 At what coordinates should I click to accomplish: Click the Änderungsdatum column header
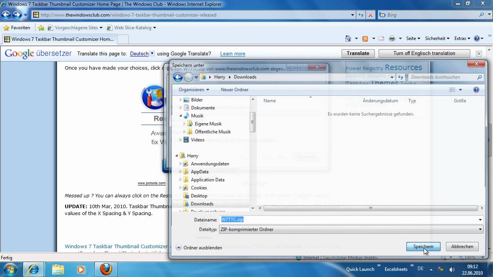380,101
